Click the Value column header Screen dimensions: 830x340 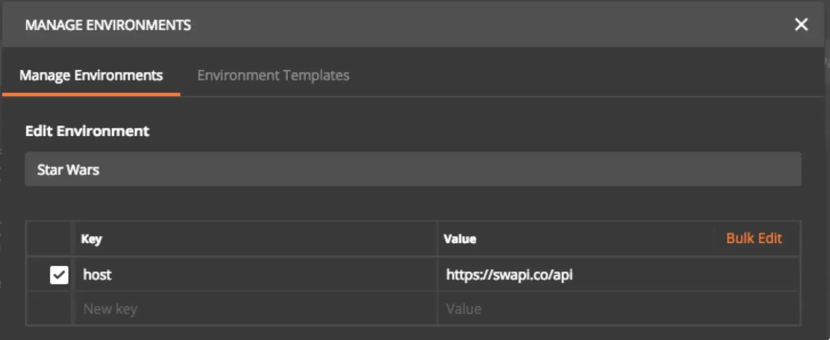(x=460, y=239)
